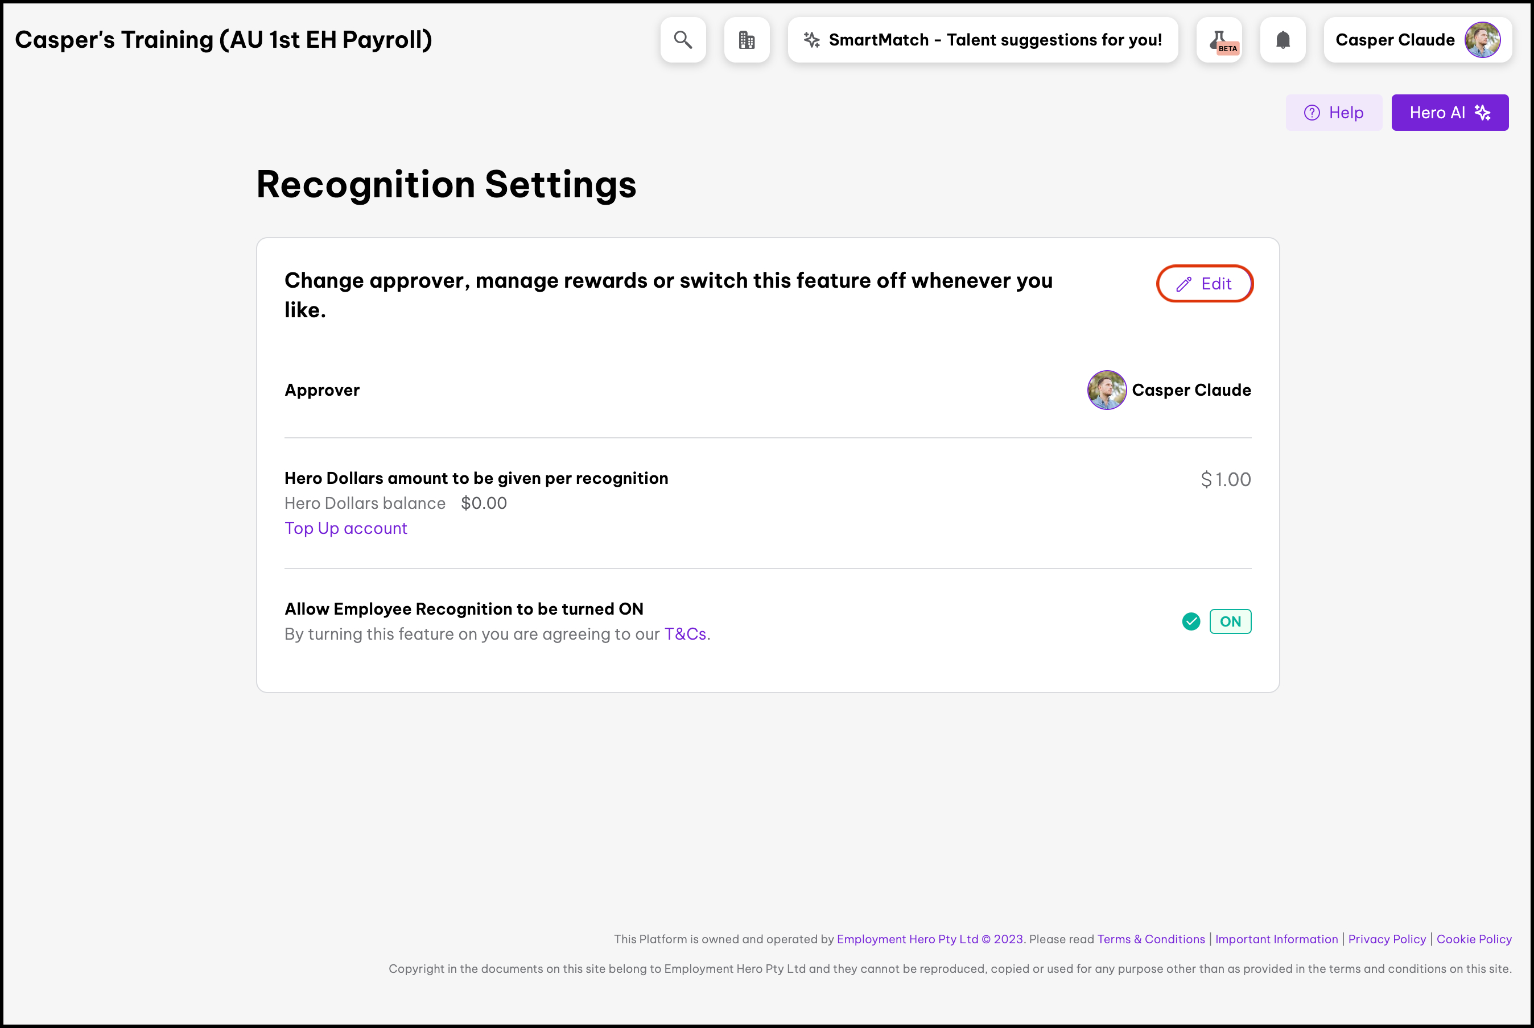
Task: Click the organisation building icon
Action: point(747,40)
